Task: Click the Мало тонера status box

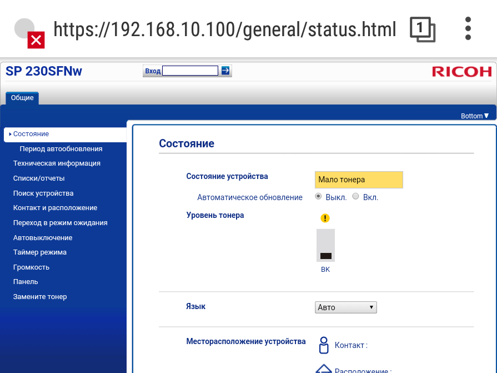Action: (359, 180)
